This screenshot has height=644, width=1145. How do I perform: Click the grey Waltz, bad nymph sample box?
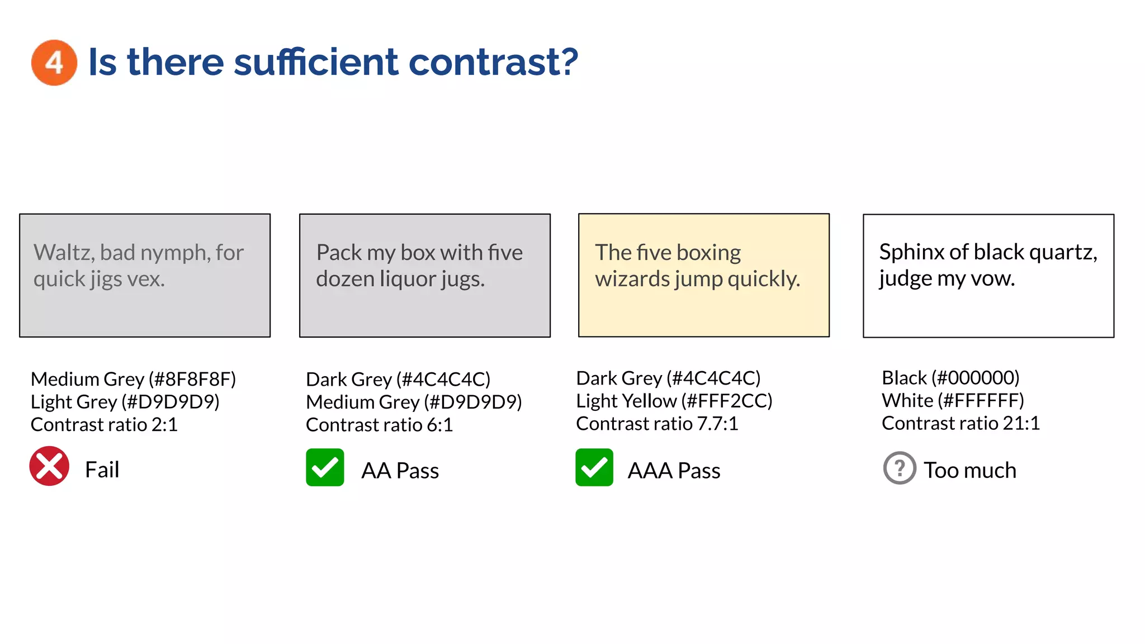[x=145, y=275]
